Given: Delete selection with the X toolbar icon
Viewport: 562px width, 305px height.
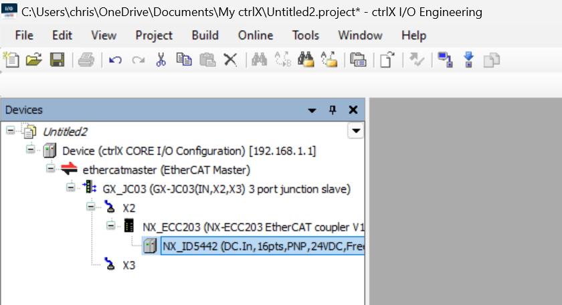Looking at the screenshot, I should pos(230,60).
